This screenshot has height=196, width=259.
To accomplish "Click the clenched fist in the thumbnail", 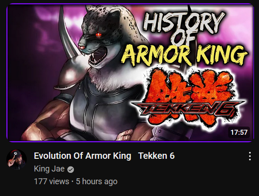I will pyautogui.click(x=125, y=135).
